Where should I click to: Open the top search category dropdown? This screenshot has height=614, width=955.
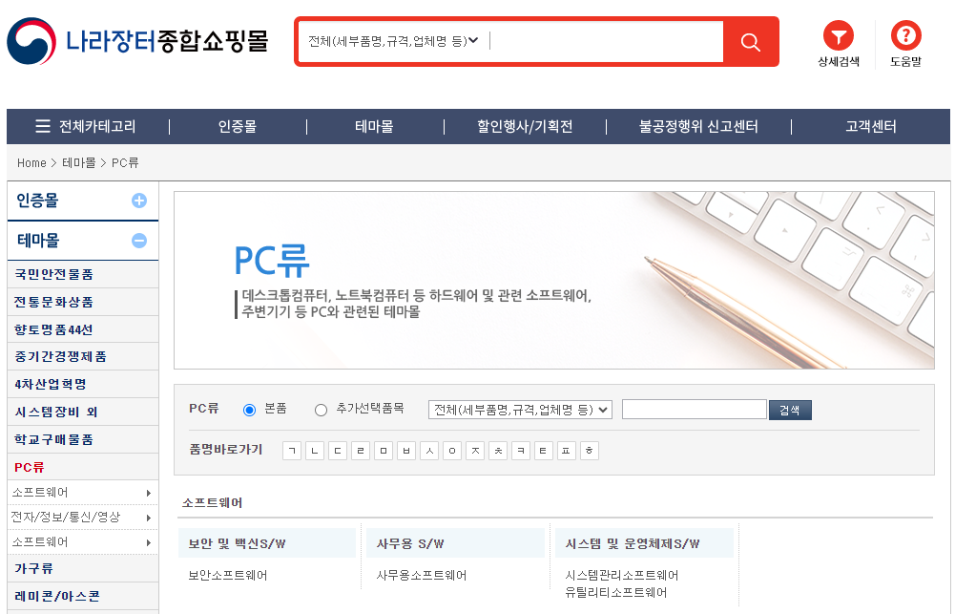coord(390,41)
